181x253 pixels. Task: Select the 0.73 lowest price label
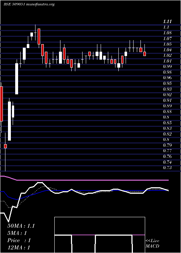[x=167, y=168]
